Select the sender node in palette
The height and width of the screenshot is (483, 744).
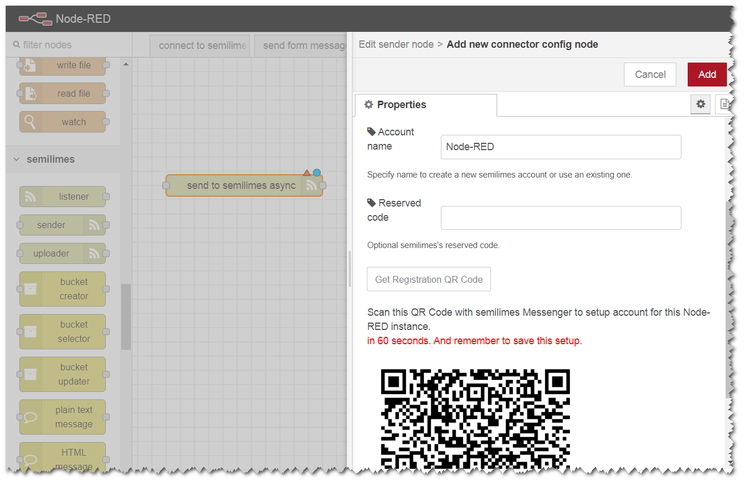click(63, 225)
